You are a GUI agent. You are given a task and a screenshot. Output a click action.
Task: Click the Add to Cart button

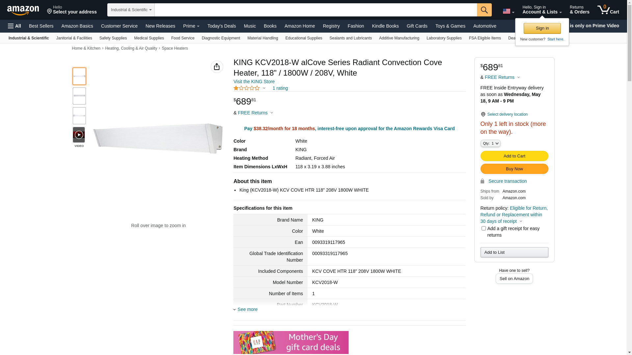(x=514, y=156)
